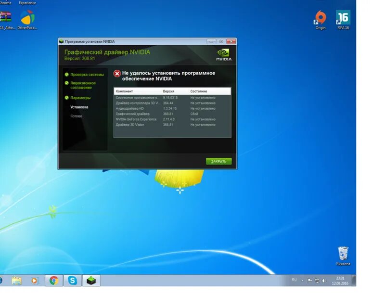
Task: Open Windows Explorer from taskbar
Action: point(16,281)
